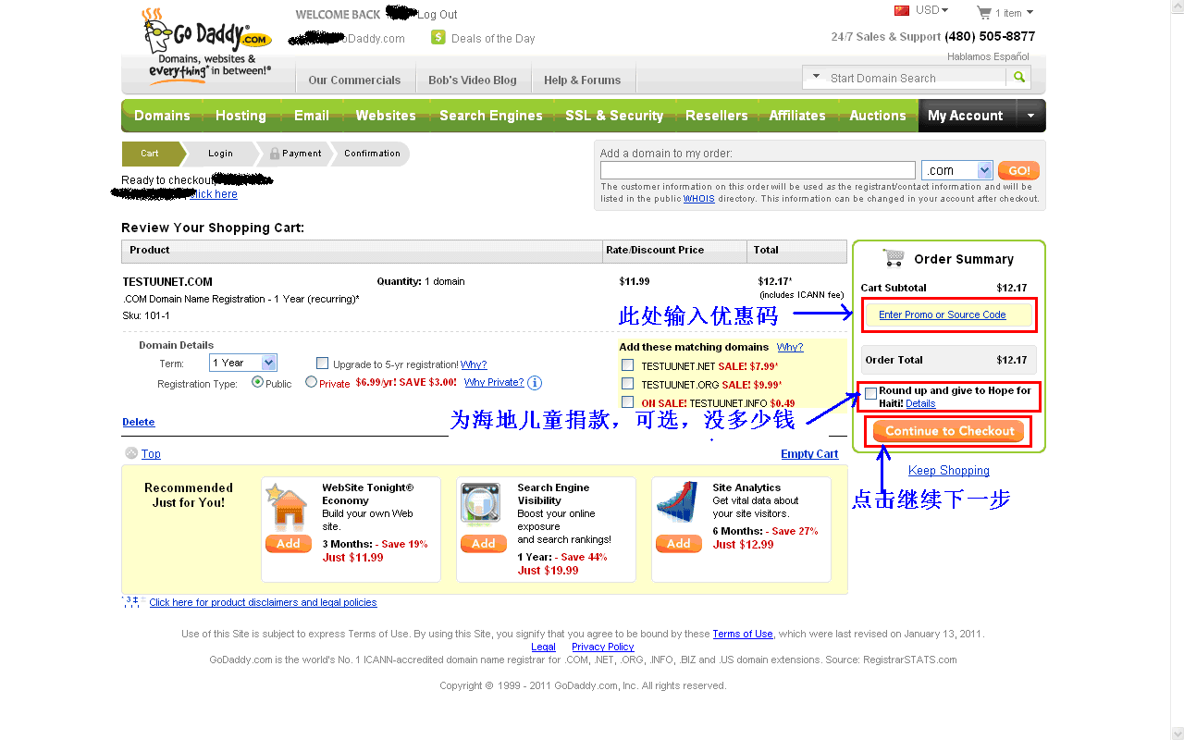Click the private registration info icon
The height and width of the screenshot is (740, 1184).
(x=535, y=383)
